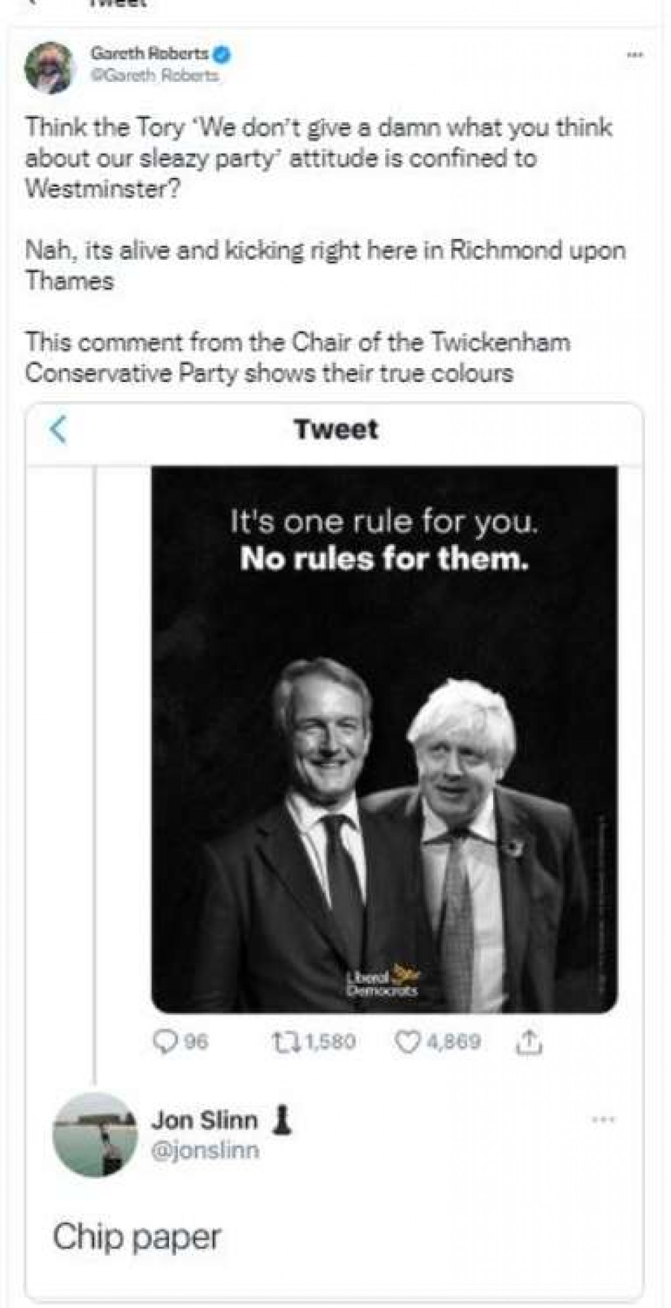
Task: Open Jon Slinn's profile picture
Action: (x=95, y=1135)
